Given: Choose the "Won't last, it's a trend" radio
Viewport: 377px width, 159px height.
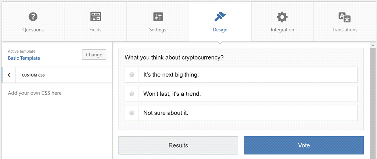Looking at the screenshot, I should click(x=132, y=94).
